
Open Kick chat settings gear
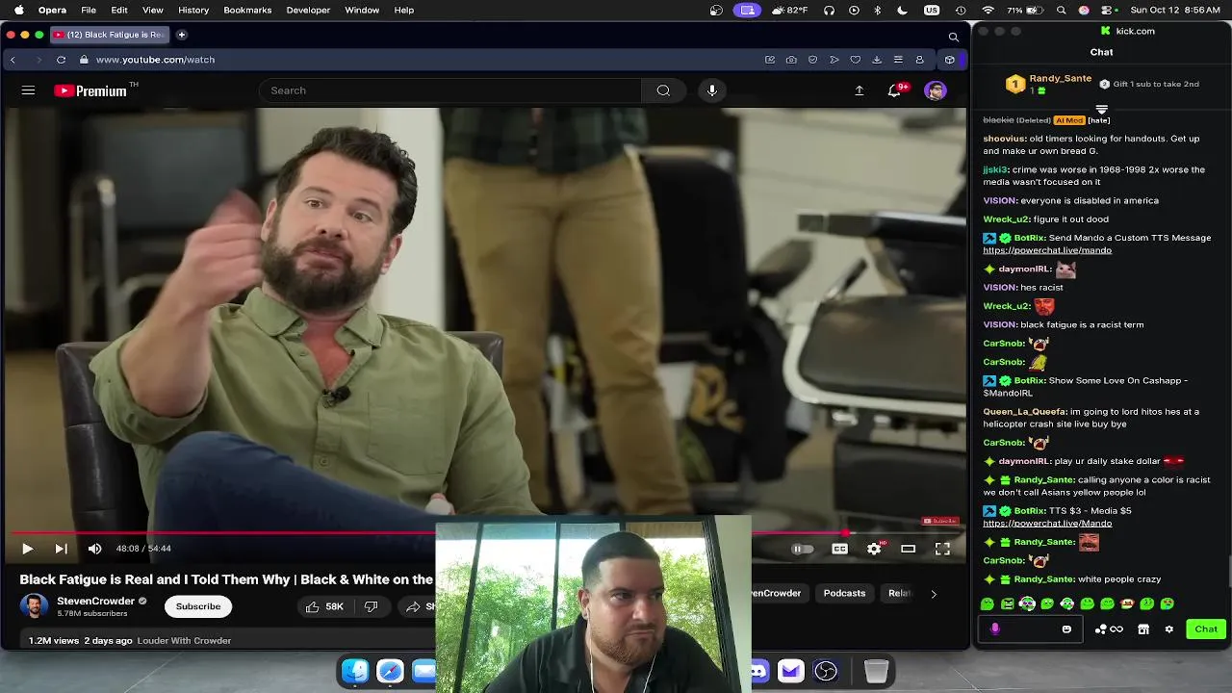click(1169, 629)
